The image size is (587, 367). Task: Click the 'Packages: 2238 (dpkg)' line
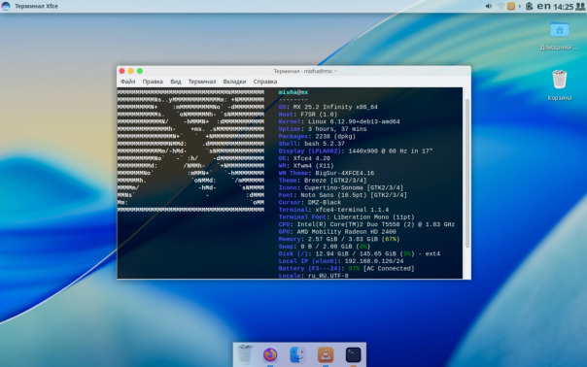click(317, 136)
